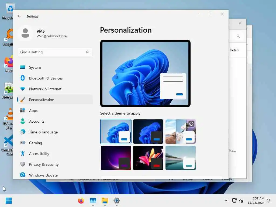Image resolution: width=276 pixels, height=207 pixels.
Task: Show hidden system tray icons
Action: (x=226, y=201)
